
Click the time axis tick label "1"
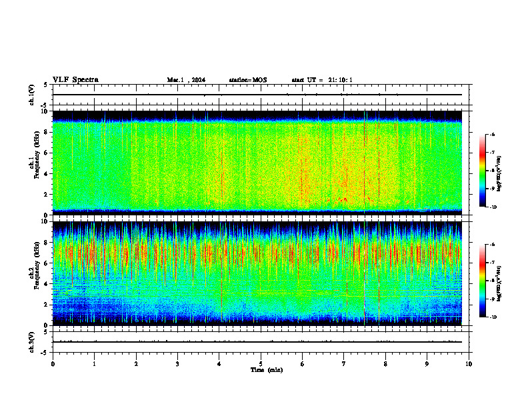click(94, 364)
